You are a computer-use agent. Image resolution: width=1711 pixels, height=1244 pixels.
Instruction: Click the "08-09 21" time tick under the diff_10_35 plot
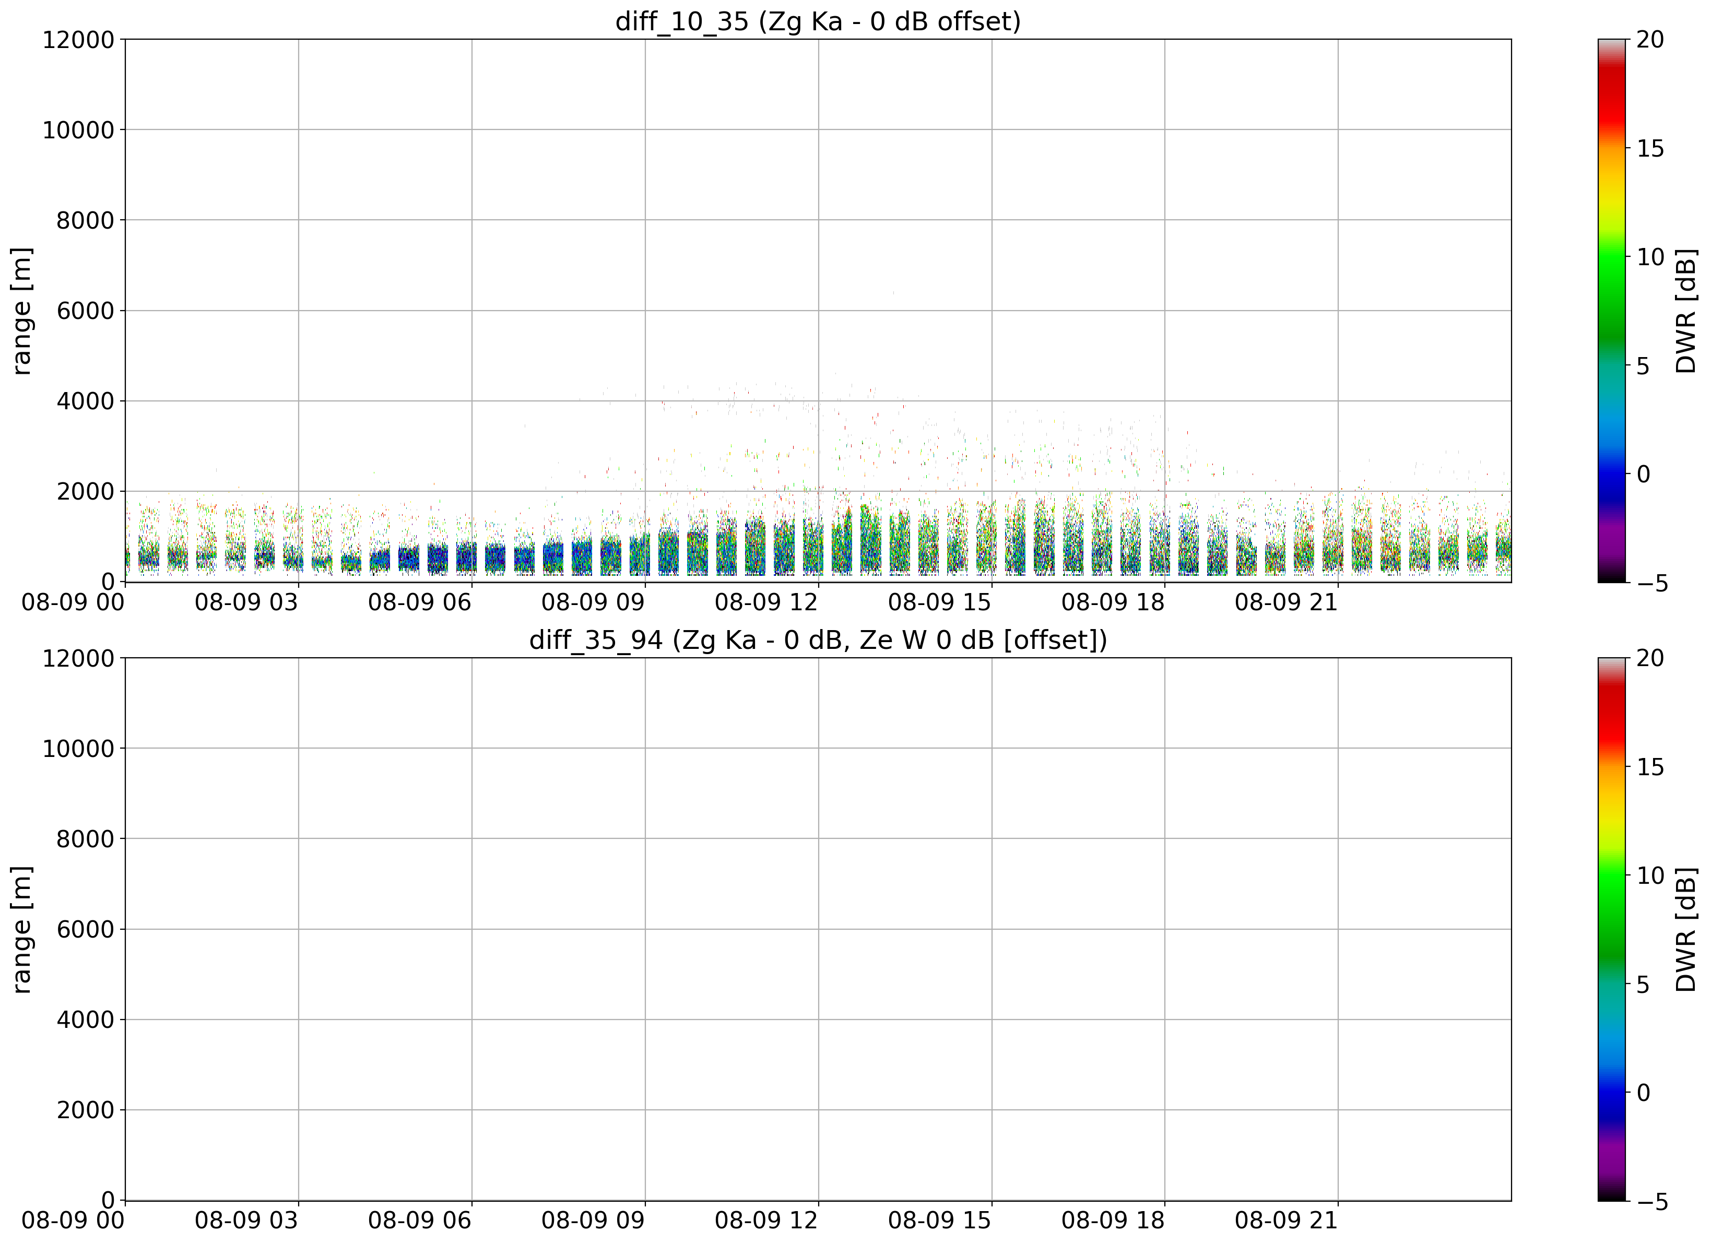1287,602
